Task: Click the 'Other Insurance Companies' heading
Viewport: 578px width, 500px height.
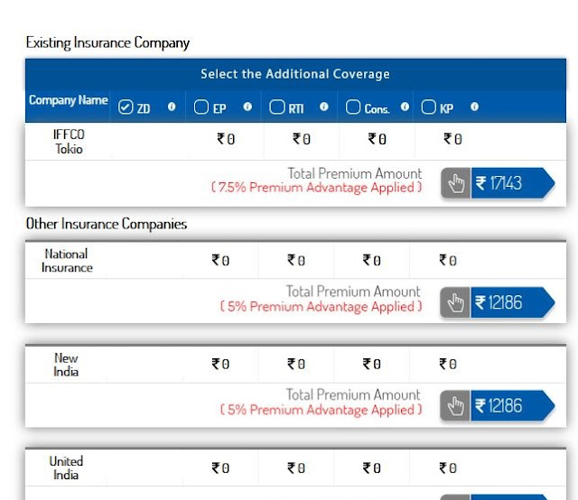Action: [x=107, y=224]
